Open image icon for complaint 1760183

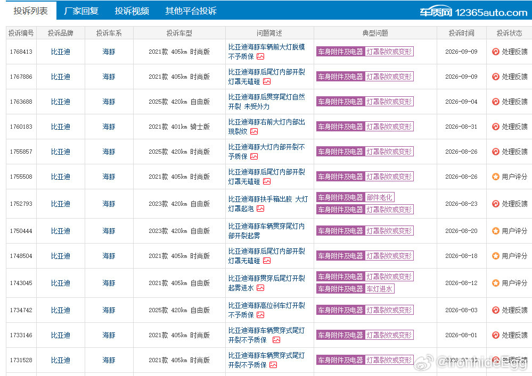tap(254, 131)
